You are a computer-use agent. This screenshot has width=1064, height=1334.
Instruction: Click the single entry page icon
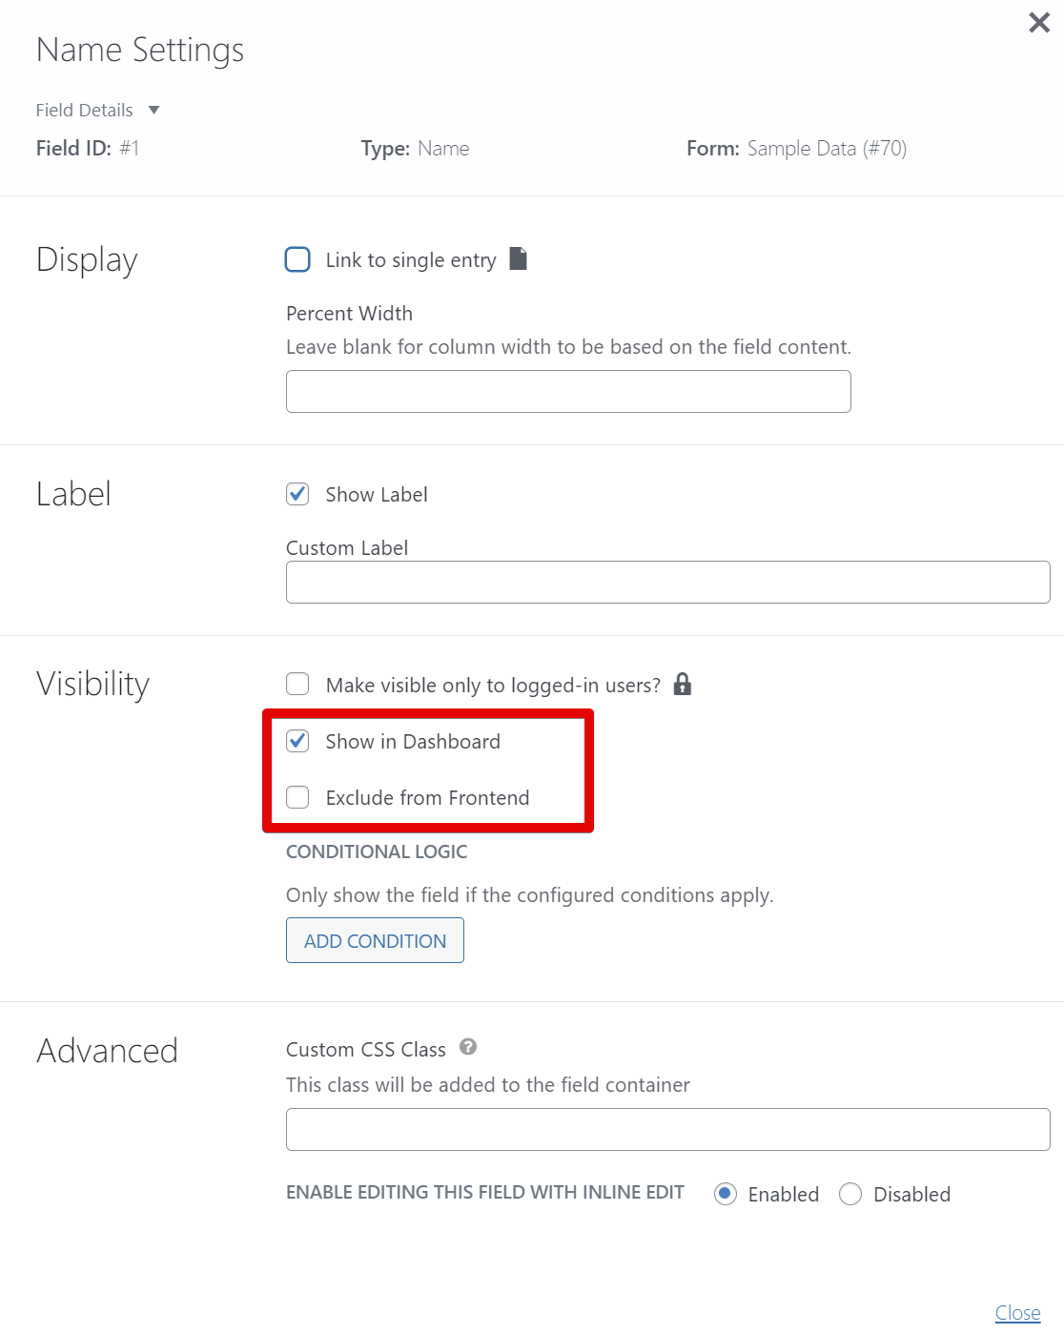pos(518,258)
